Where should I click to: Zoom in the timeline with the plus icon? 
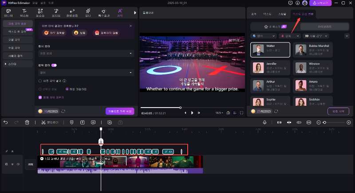point(349,122)
